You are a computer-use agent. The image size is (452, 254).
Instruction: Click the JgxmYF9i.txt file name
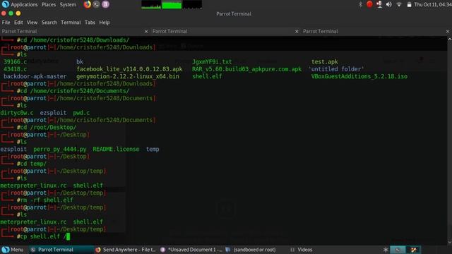click(212, 61)
